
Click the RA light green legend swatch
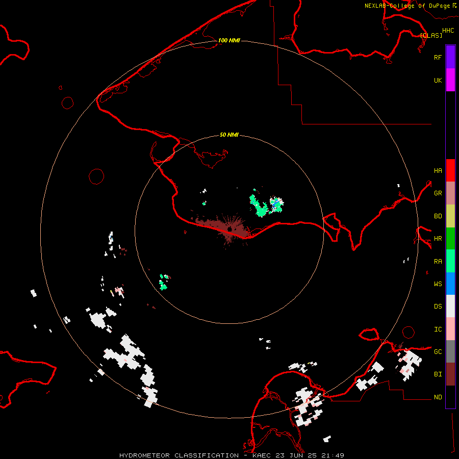click(450, 261)
